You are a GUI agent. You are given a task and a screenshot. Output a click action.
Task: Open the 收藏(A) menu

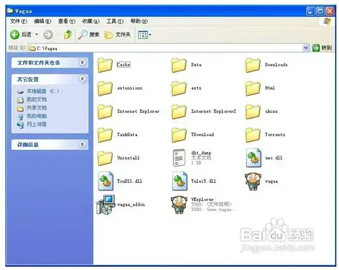click(91, 21)
